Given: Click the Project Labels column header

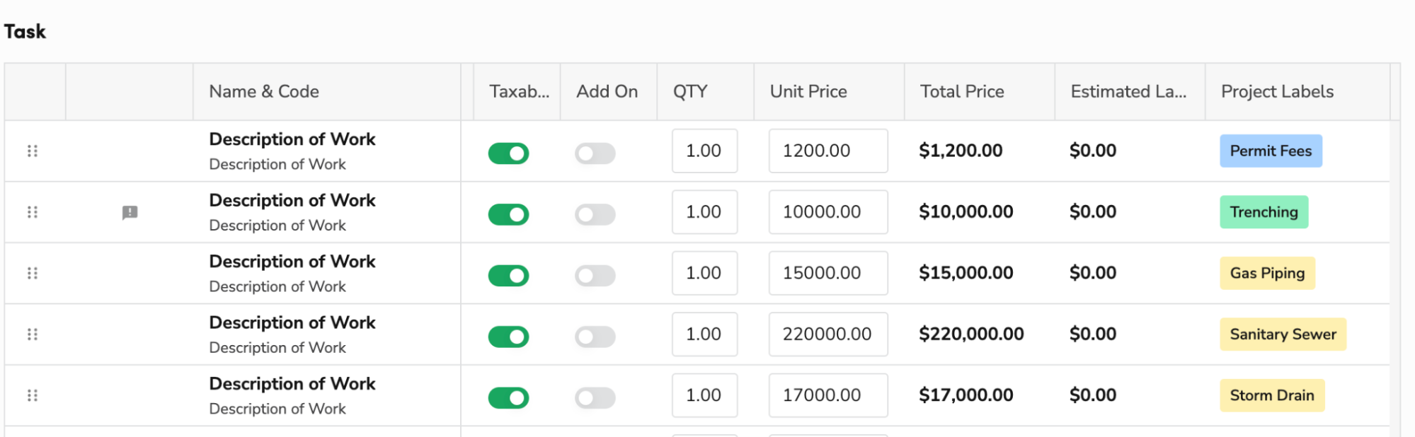Looking at the screenshot, I should pos(1297,92).
